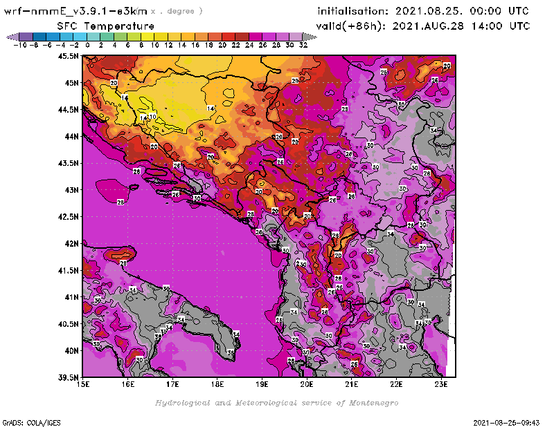
Task: Click the '21E' longitude axis label
Action: 352,384
